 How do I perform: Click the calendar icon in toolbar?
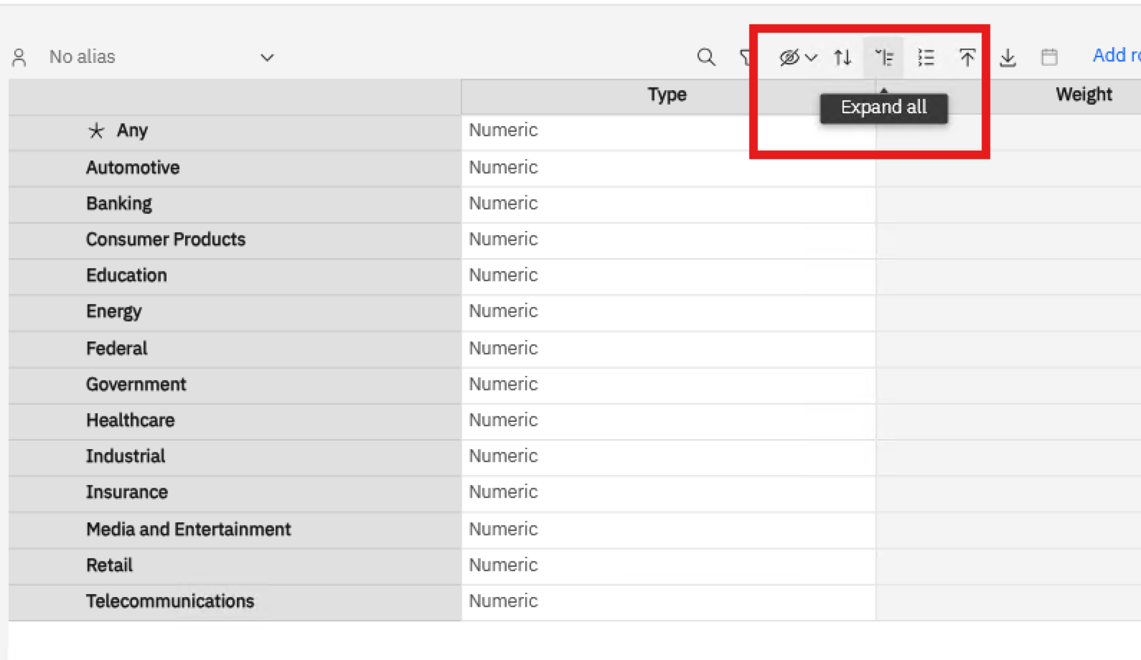(1049, 58)
